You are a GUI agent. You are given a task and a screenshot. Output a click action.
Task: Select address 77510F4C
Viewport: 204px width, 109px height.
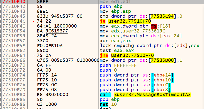[x=14, y=21]
